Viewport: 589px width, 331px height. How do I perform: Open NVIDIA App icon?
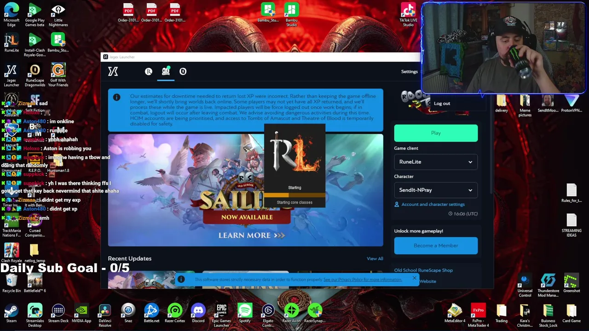pos(81,314)
